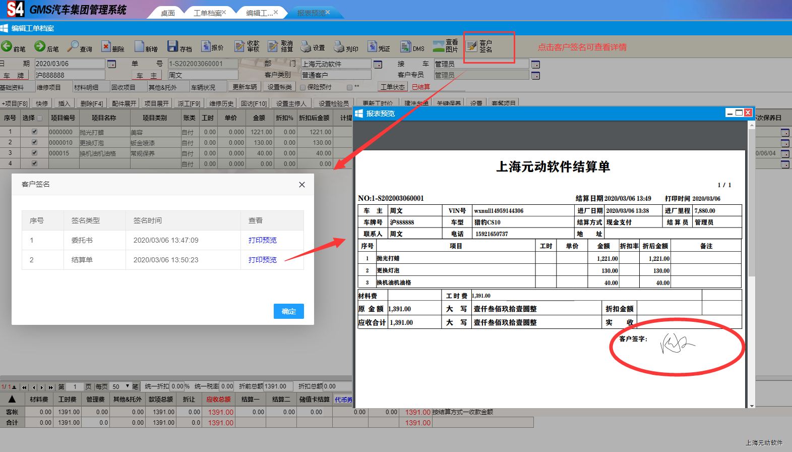The image size is (792, 452).
Task: Expand the 每页 50 page-size dropdown
Action: coord(128,386)
